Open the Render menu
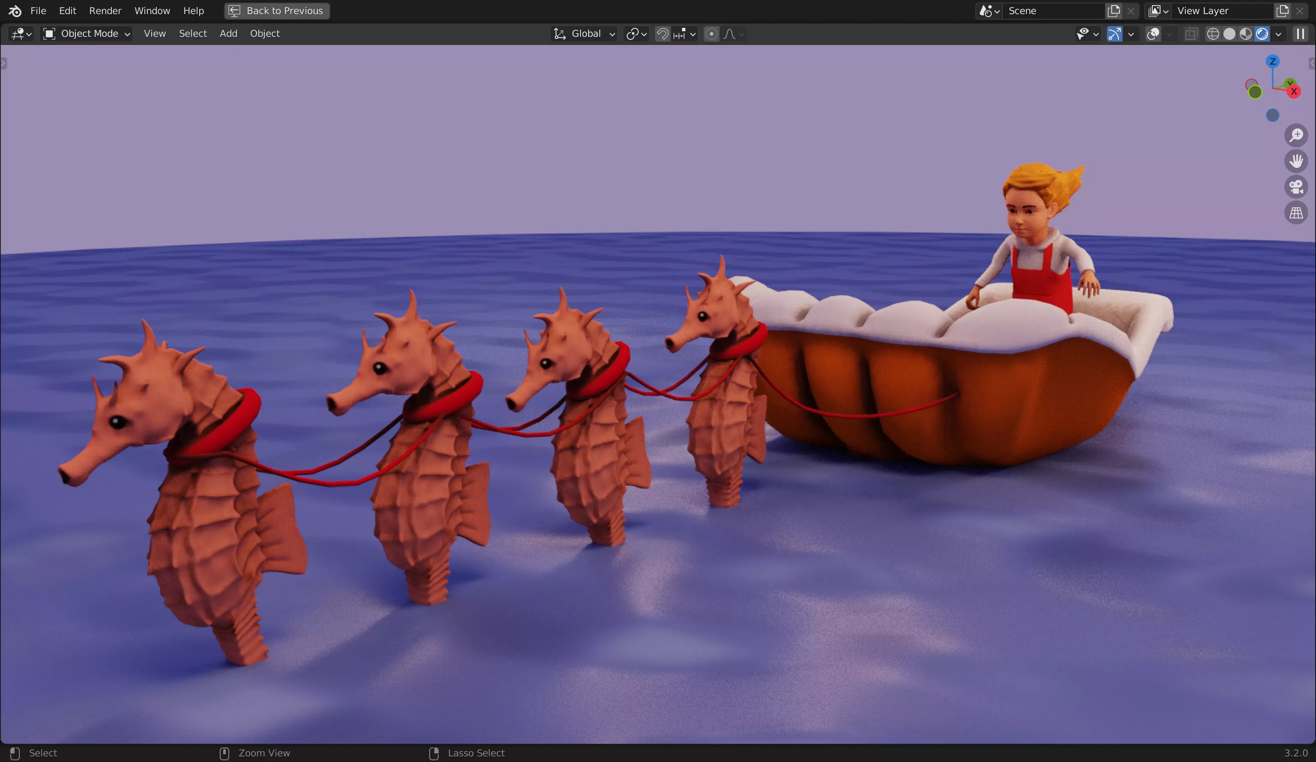Image resolution: width=1316 pixels, height=762 pixels. pos(105,10)
